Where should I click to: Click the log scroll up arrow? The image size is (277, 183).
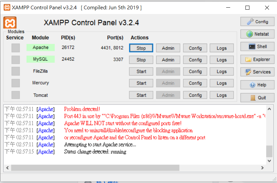[269, 109]
